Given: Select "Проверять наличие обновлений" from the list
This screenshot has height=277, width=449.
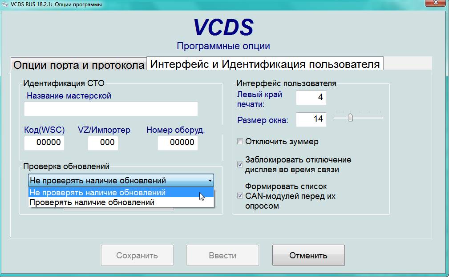Looking at the screenshot, I should pyautogui.click(x=92, y=202).
